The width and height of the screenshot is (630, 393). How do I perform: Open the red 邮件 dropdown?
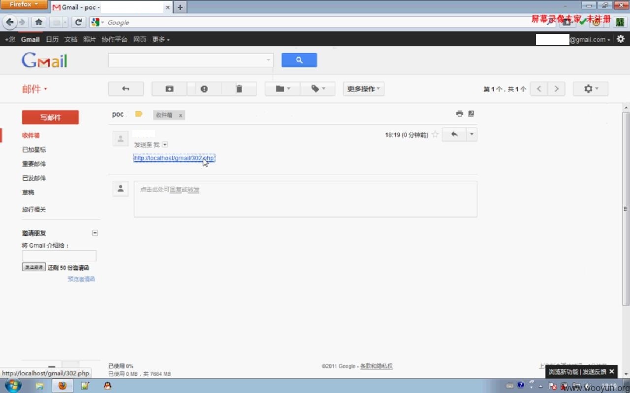coord(34,89)
